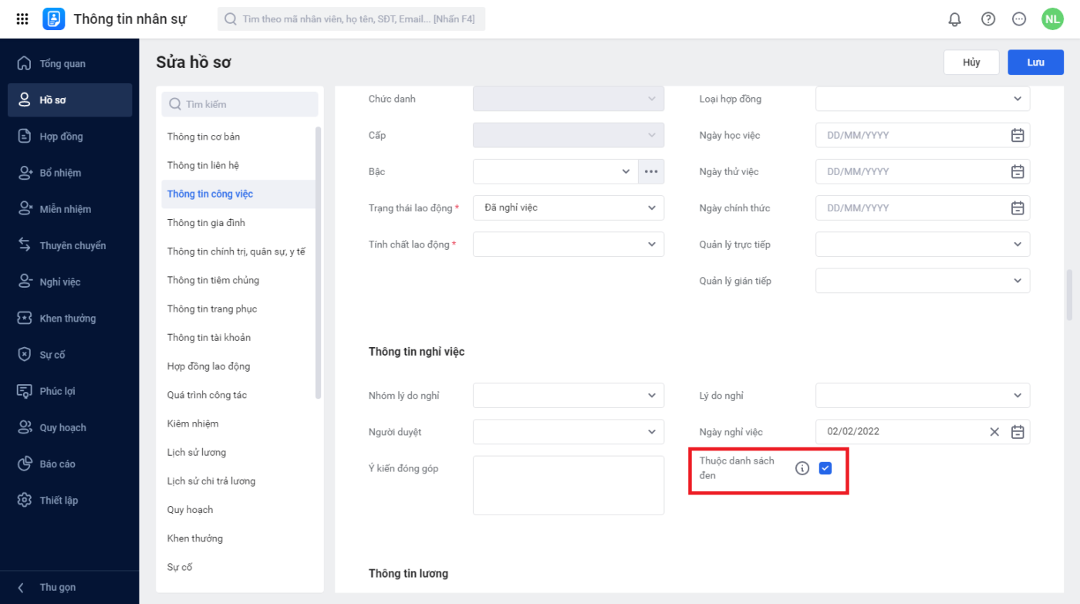Open calendar picker for Ngày nghỉ việc

[1018, 432]
